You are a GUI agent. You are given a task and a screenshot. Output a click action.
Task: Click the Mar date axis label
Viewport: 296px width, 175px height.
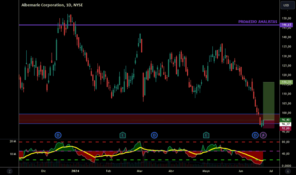[x=139, y=171]
